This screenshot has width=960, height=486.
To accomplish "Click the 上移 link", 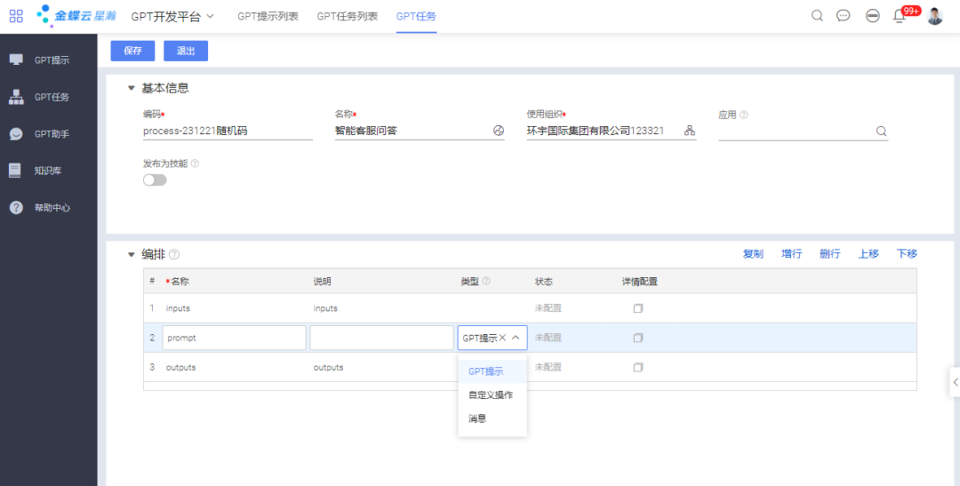I will point(868,254).
